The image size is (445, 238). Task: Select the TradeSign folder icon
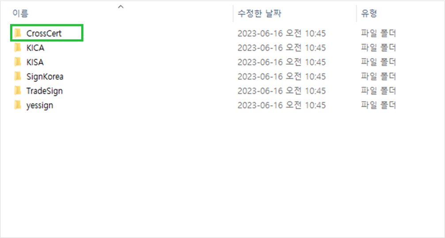pyautogui.click(x=18, y=91)
